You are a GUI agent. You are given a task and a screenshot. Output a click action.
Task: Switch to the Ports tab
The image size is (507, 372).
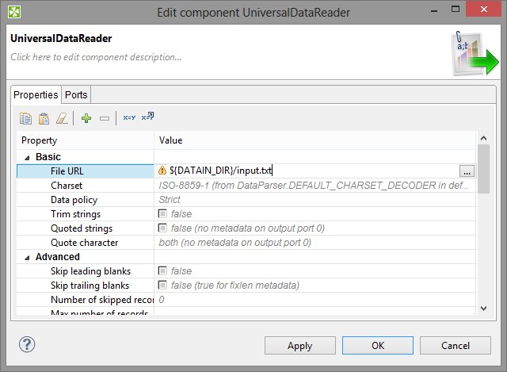76,95
